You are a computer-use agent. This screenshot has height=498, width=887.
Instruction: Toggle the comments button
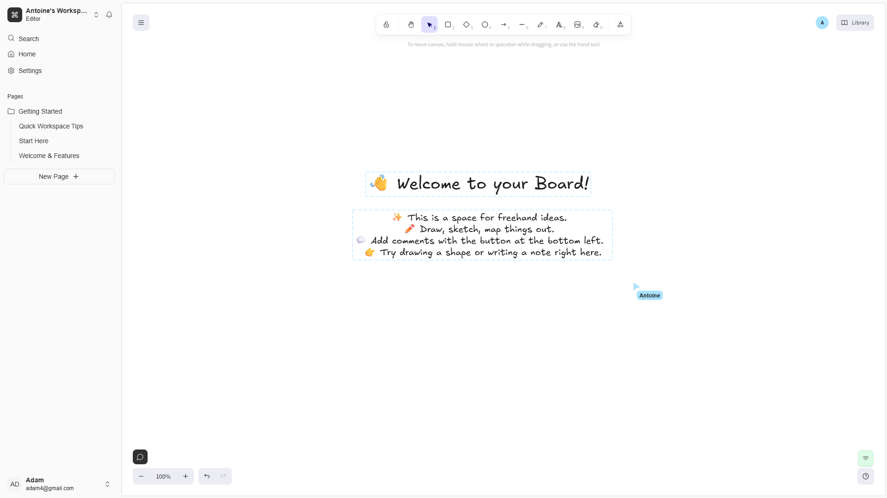tap(140, 457)
